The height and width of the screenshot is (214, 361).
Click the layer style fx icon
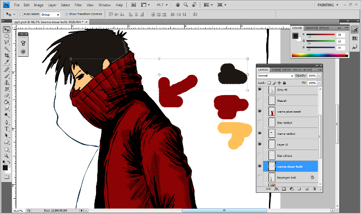[276, 189]
